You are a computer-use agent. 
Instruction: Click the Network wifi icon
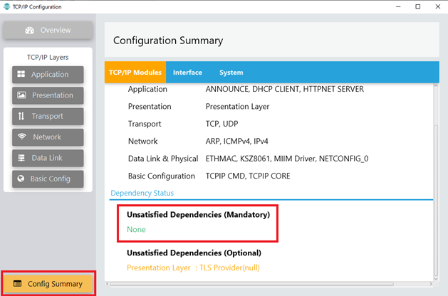[x=21, y=137]
